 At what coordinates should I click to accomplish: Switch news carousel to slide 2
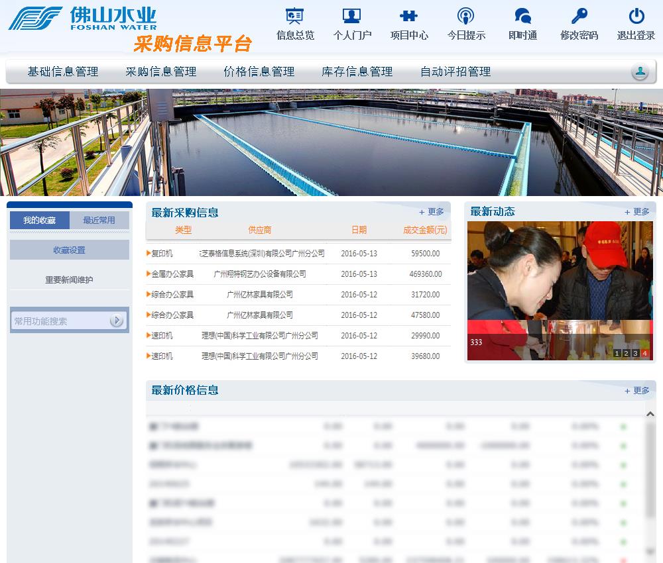[x=626, y=354]
